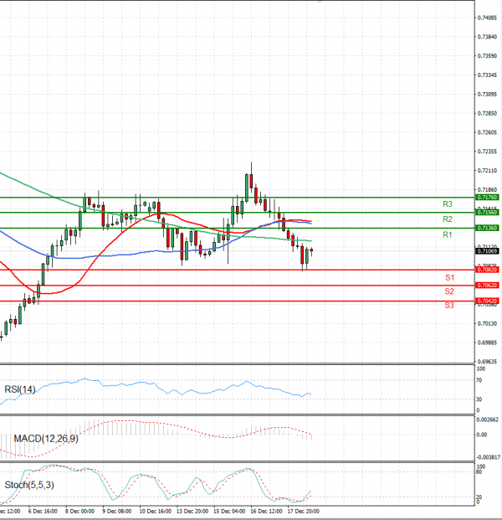Select the red 0.70420 price tag
Image resolution: width=502 pixels, height=520 pixels.
click(487, 301)
